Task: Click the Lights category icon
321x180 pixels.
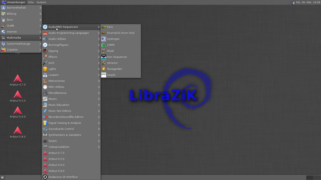Action: pos(45,69)
